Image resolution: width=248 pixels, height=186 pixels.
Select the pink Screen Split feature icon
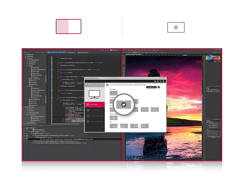pyautogui.click(x=69, y=26)
